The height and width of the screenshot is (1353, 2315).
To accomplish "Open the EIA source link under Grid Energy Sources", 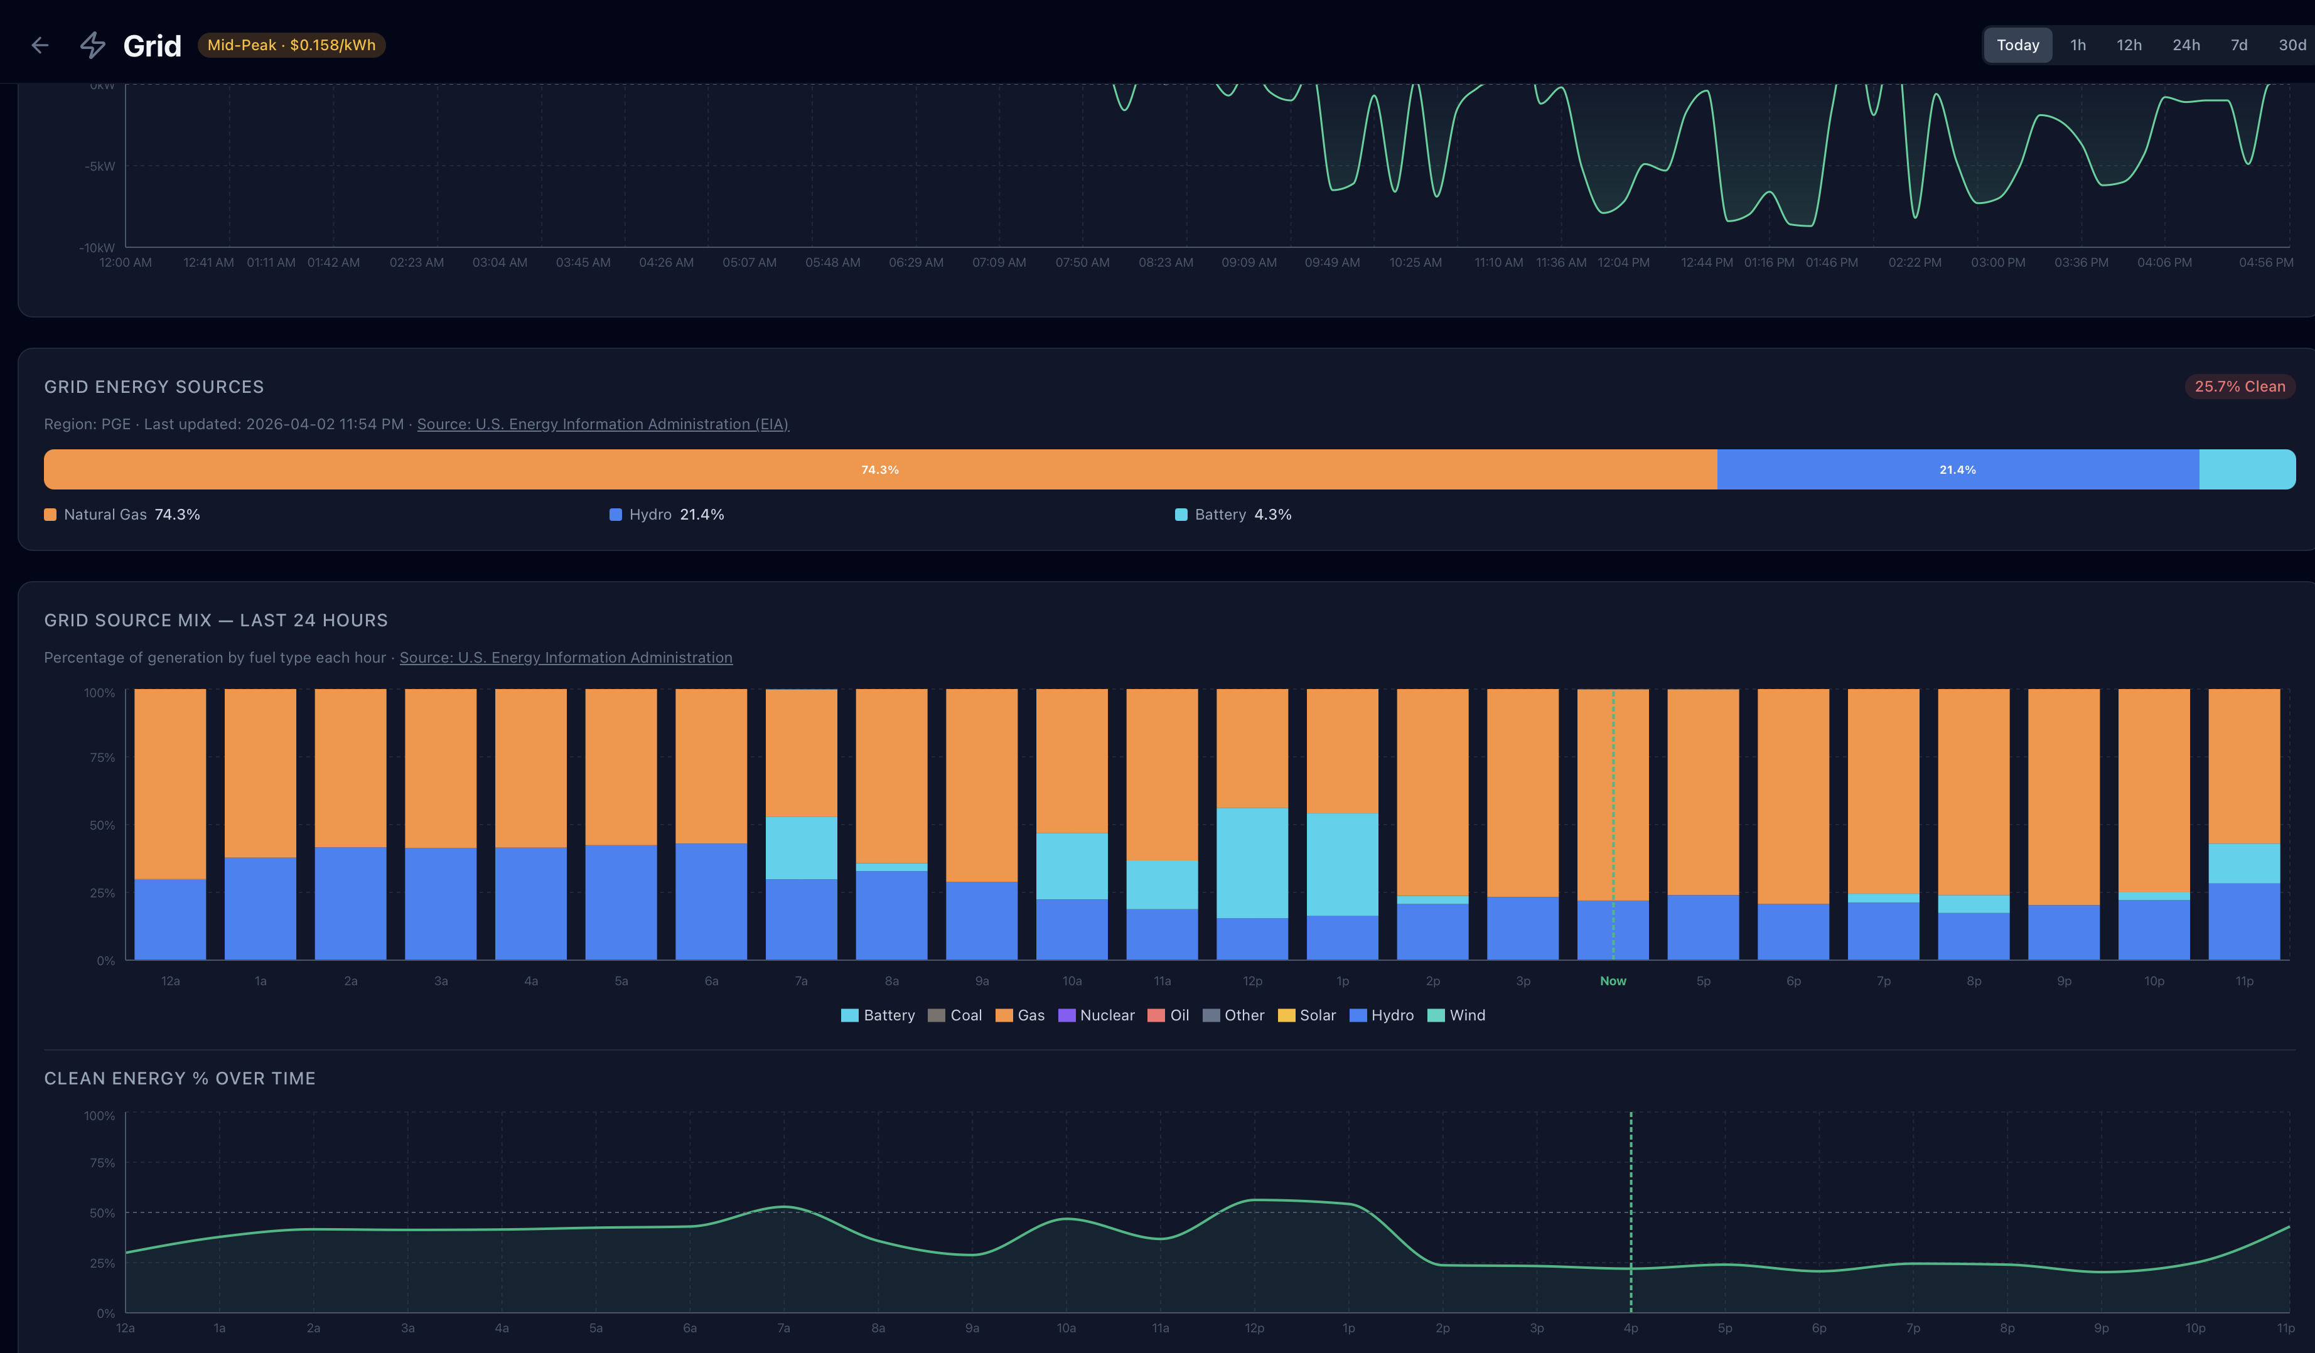I will (603, 424).
